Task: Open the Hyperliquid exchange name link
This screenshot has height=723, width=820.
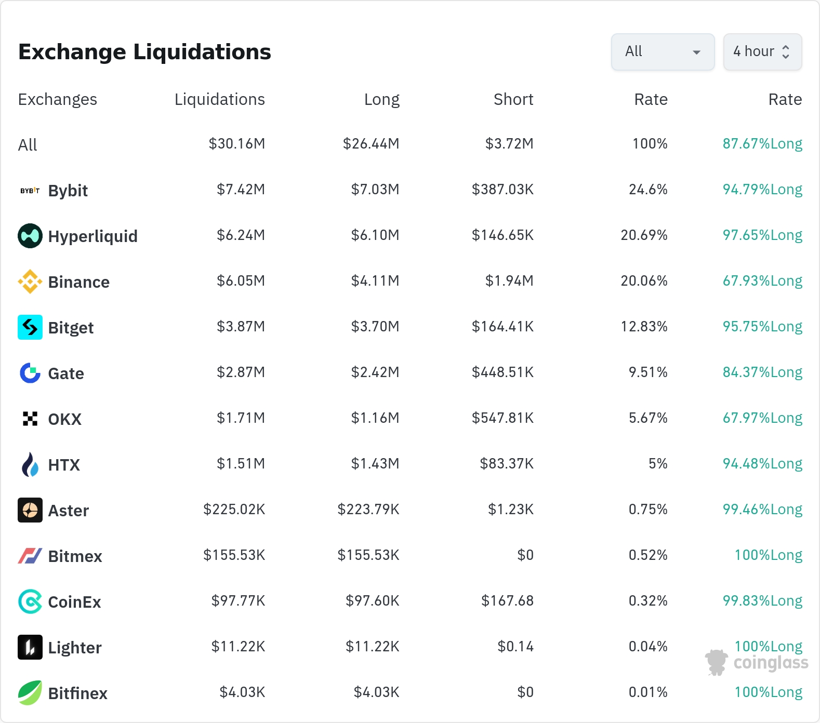Action: point(92,236)
